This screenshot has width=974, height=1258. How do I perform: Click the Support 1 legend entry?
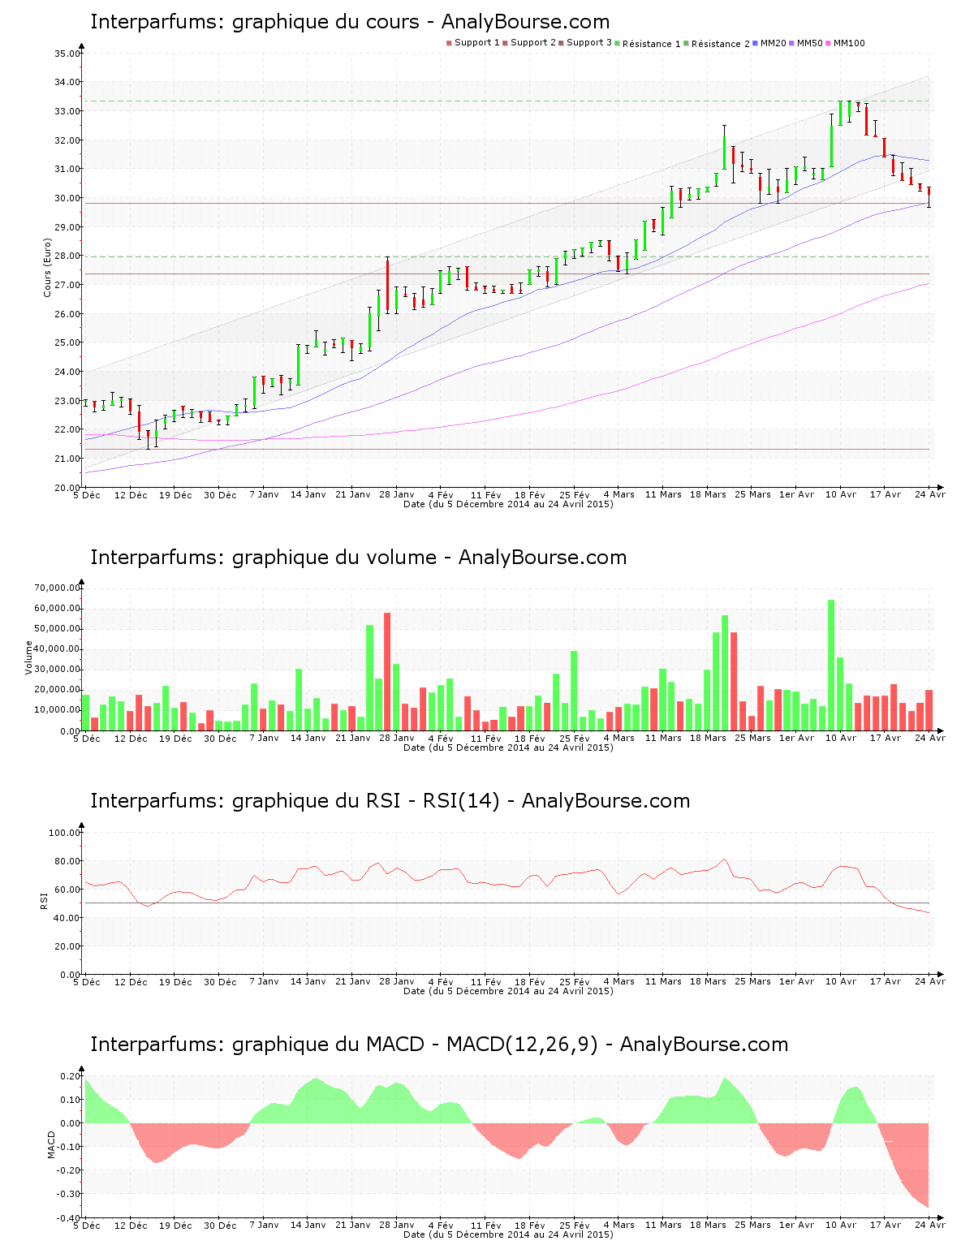coord(473,43)
